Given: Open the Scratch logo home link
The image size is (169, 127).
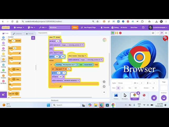Looking at the screenshot, I should coord(6,28).
